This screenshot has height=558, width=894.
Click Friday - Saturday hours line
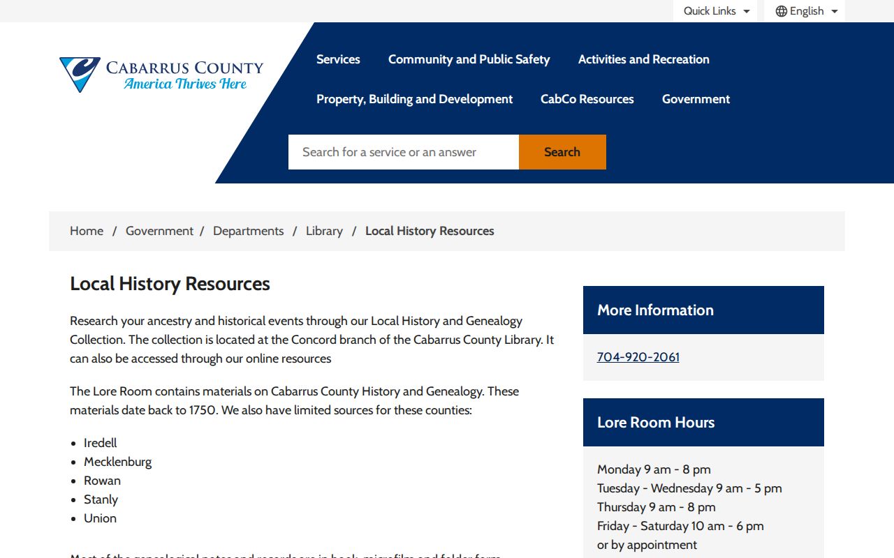click(x=680, y=526)
